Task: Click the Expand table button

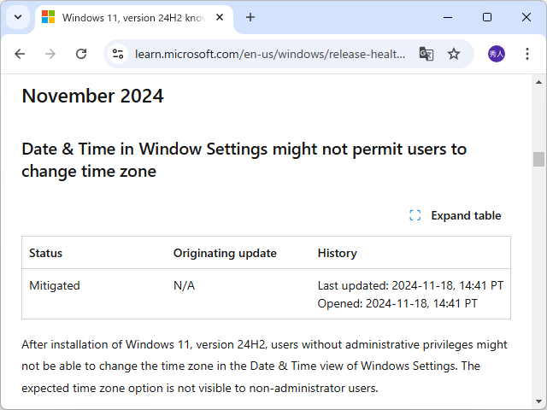Action: [x=456, y=215]
